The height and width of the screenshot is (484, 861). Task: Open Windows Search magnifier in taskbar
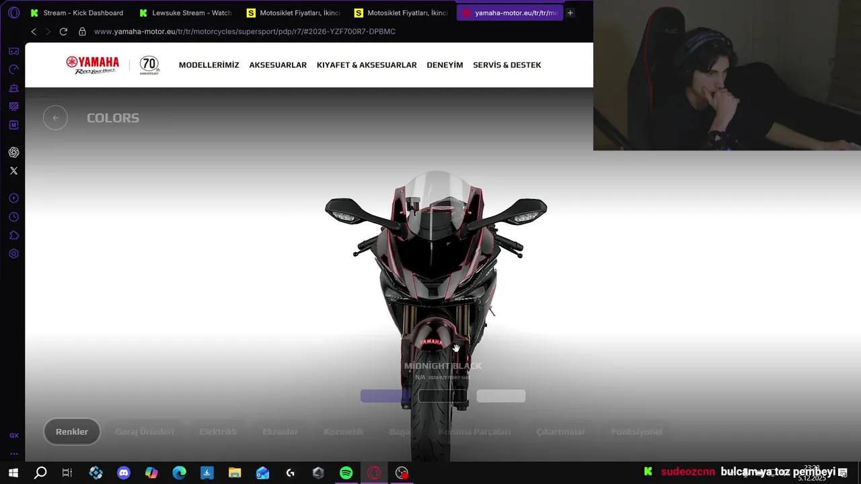click(40, 473)
